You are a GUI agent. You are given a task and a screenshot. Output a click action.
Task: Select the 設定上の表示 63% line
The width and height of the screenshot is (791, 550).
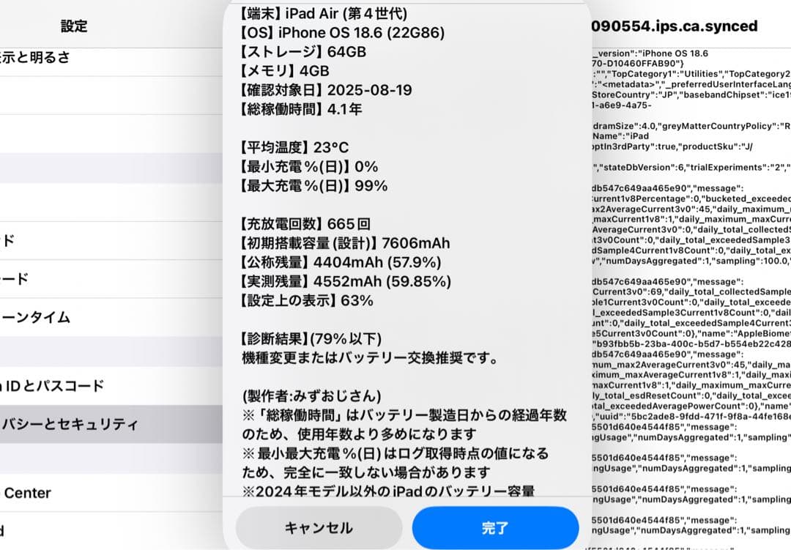pyautogui.click(x=306, y=301)
